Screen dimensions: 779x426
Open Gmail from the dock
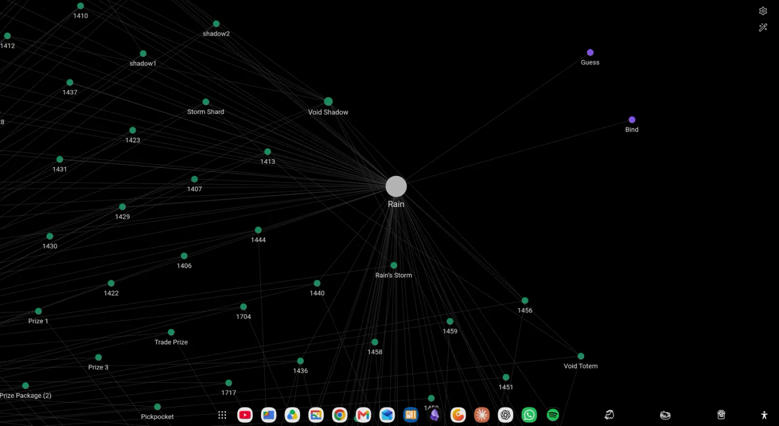(363, 415)
